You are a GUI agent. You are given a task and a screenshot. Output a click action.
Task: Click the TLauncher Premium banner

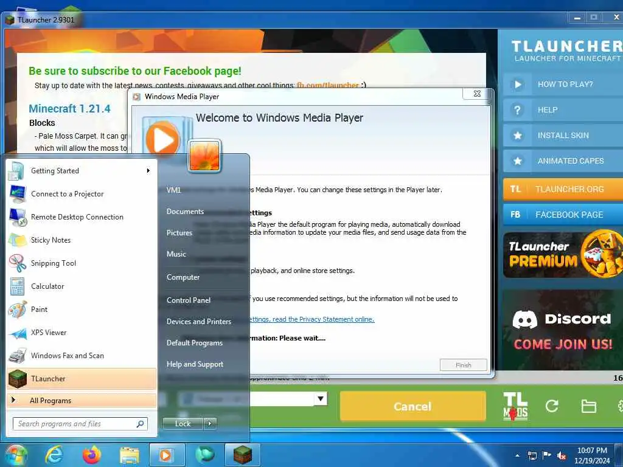click(563, 255)
